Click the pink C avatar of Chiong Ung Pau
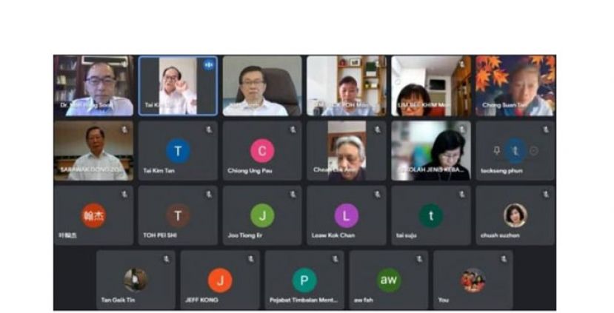The image size is (614, 313). (x=262, y=151)
